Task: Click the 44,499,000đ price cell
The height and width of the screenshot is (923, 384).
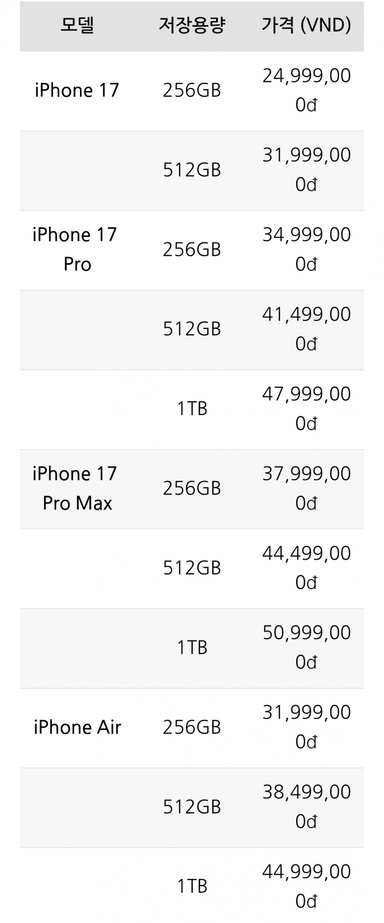Action: [306, 568]
